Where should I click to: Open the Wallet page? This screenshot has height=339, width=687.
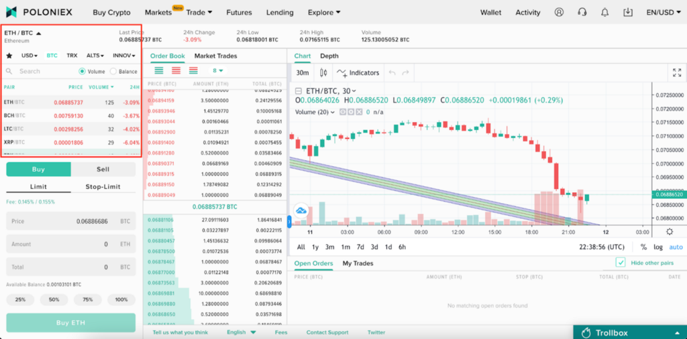point(490,12)
